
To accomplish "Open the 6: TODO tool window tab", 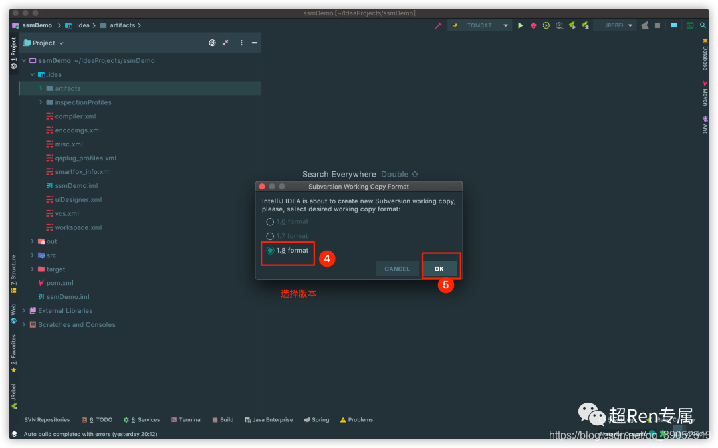I will (96, 420).
